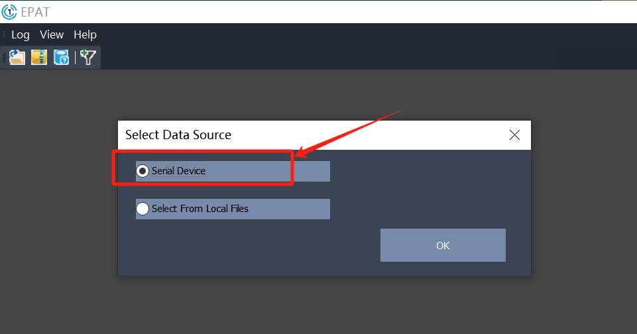Click the add filter funnel icon
This screenshot has height=334, width=637.
pos(87,58)
